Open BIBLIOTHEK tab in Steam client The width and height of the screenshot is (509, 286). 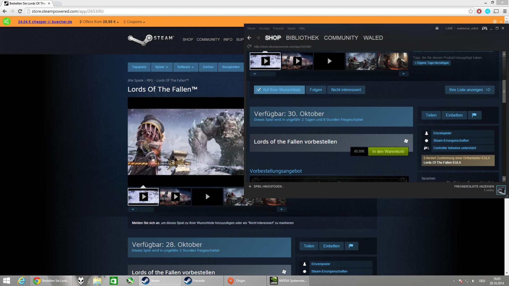click(302, 38)
